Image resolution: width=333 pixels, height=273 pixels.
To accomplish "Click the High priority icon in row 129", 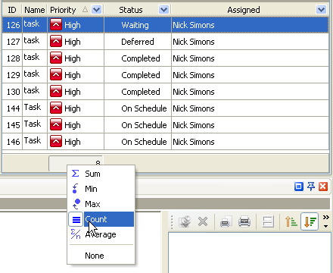I will [56, 75].
